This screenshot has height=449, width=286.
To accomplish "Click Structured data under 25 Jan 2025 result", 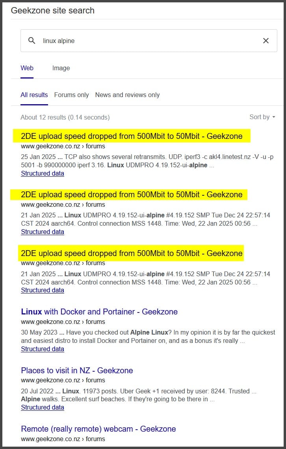I will tap(43, 173).
